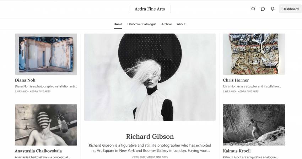Select the Home tab

click(118, 24)
